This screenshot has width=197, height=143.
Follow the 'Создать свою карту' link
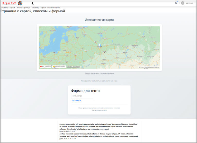[74, 67]
